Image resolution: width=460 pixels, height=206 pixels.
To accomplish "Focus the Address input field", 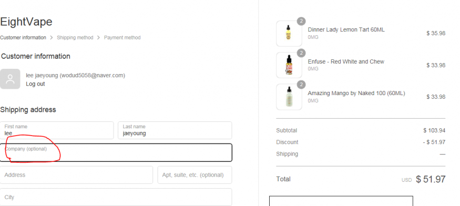I will (76, 175).
